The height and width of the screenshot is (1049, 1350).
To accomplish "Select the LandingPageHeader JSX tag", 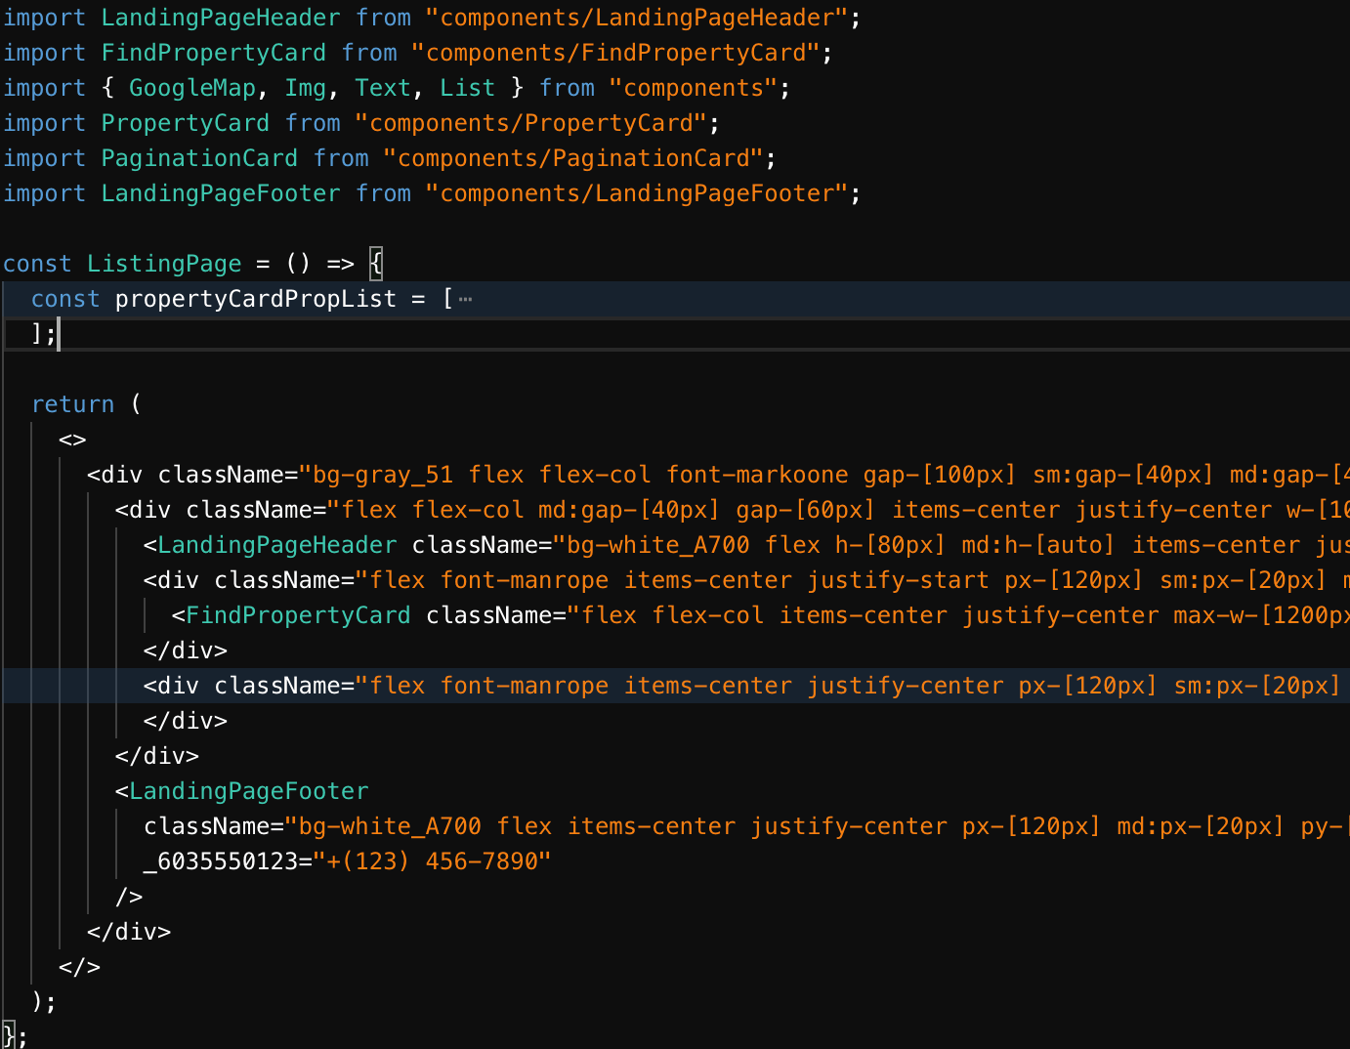I will 276,544.
